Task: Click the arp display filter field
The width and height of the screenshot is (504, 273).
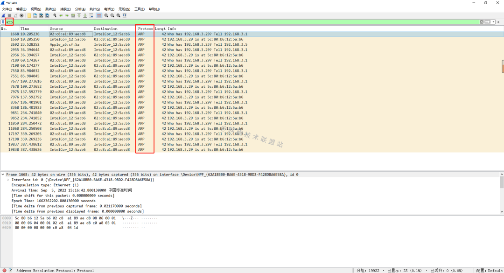Action: (242, 22)
